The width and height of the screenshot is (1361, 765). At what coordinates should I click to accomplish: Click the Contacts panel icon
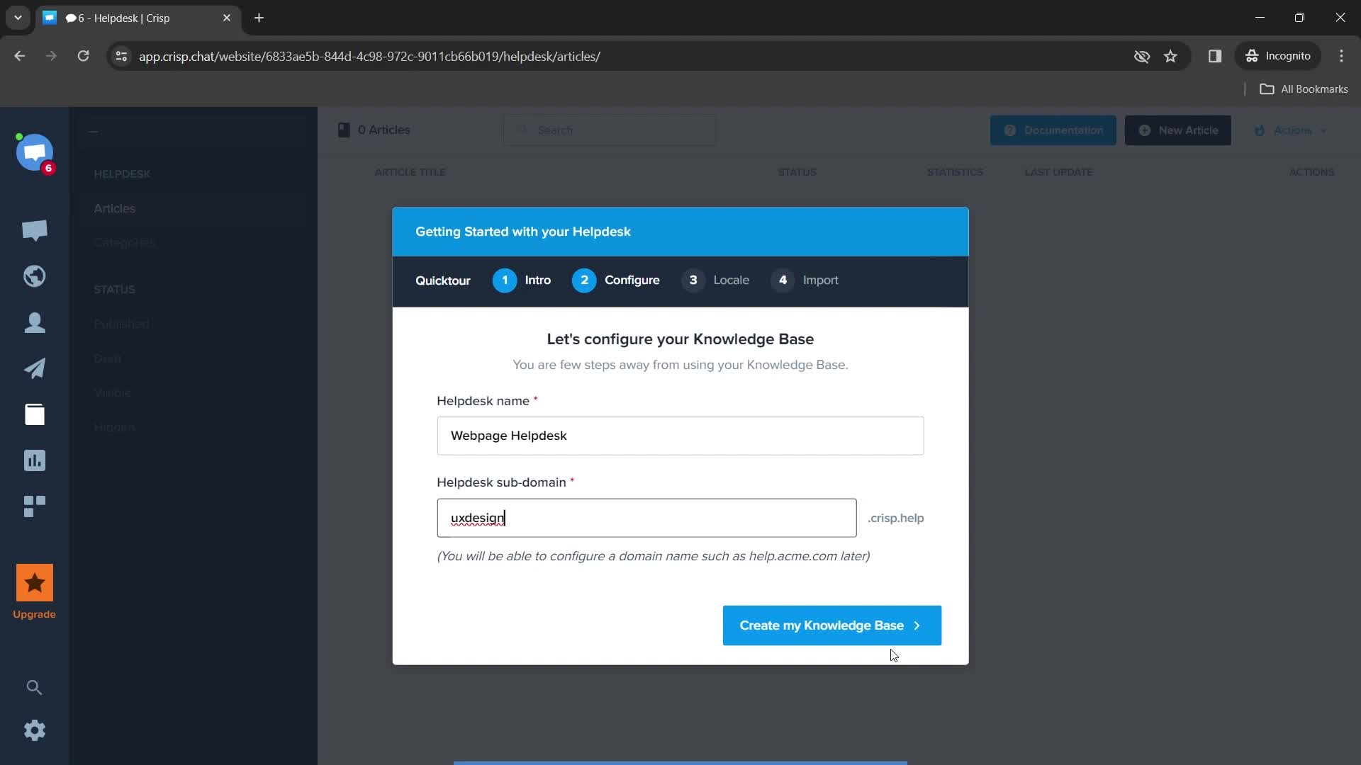tap(33, 322)
